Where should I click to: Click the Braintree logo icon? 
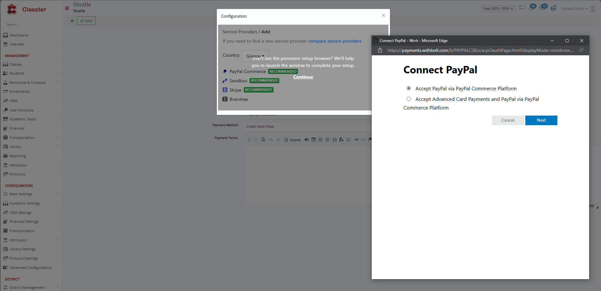pyautogui.click(x=225, y=99)
